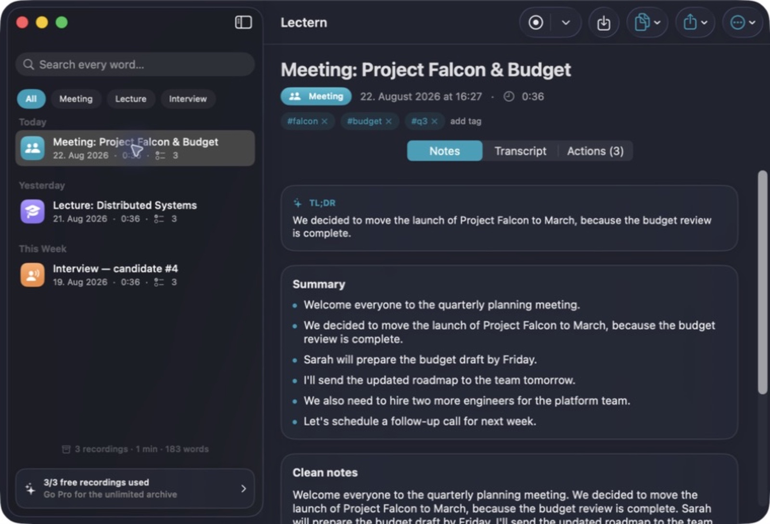Image resolution: width=770 pixels, height=524 pixels.
Task: Toggle the sidebar panel icon
Action: 243,22
